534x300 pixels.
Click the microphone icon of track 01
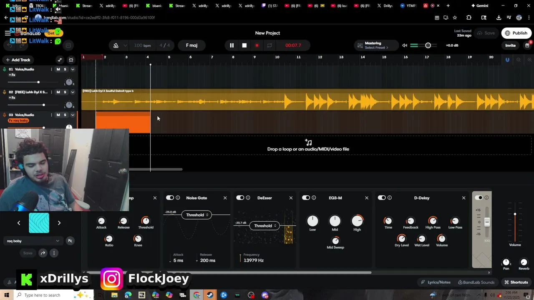point(5,70)
